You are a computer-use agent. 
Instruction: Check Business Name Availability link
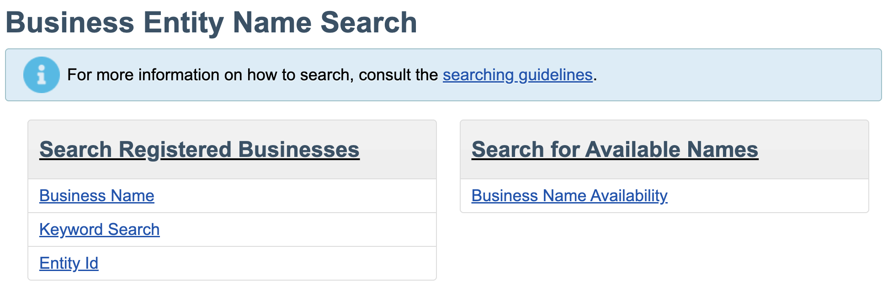point(569,196)
